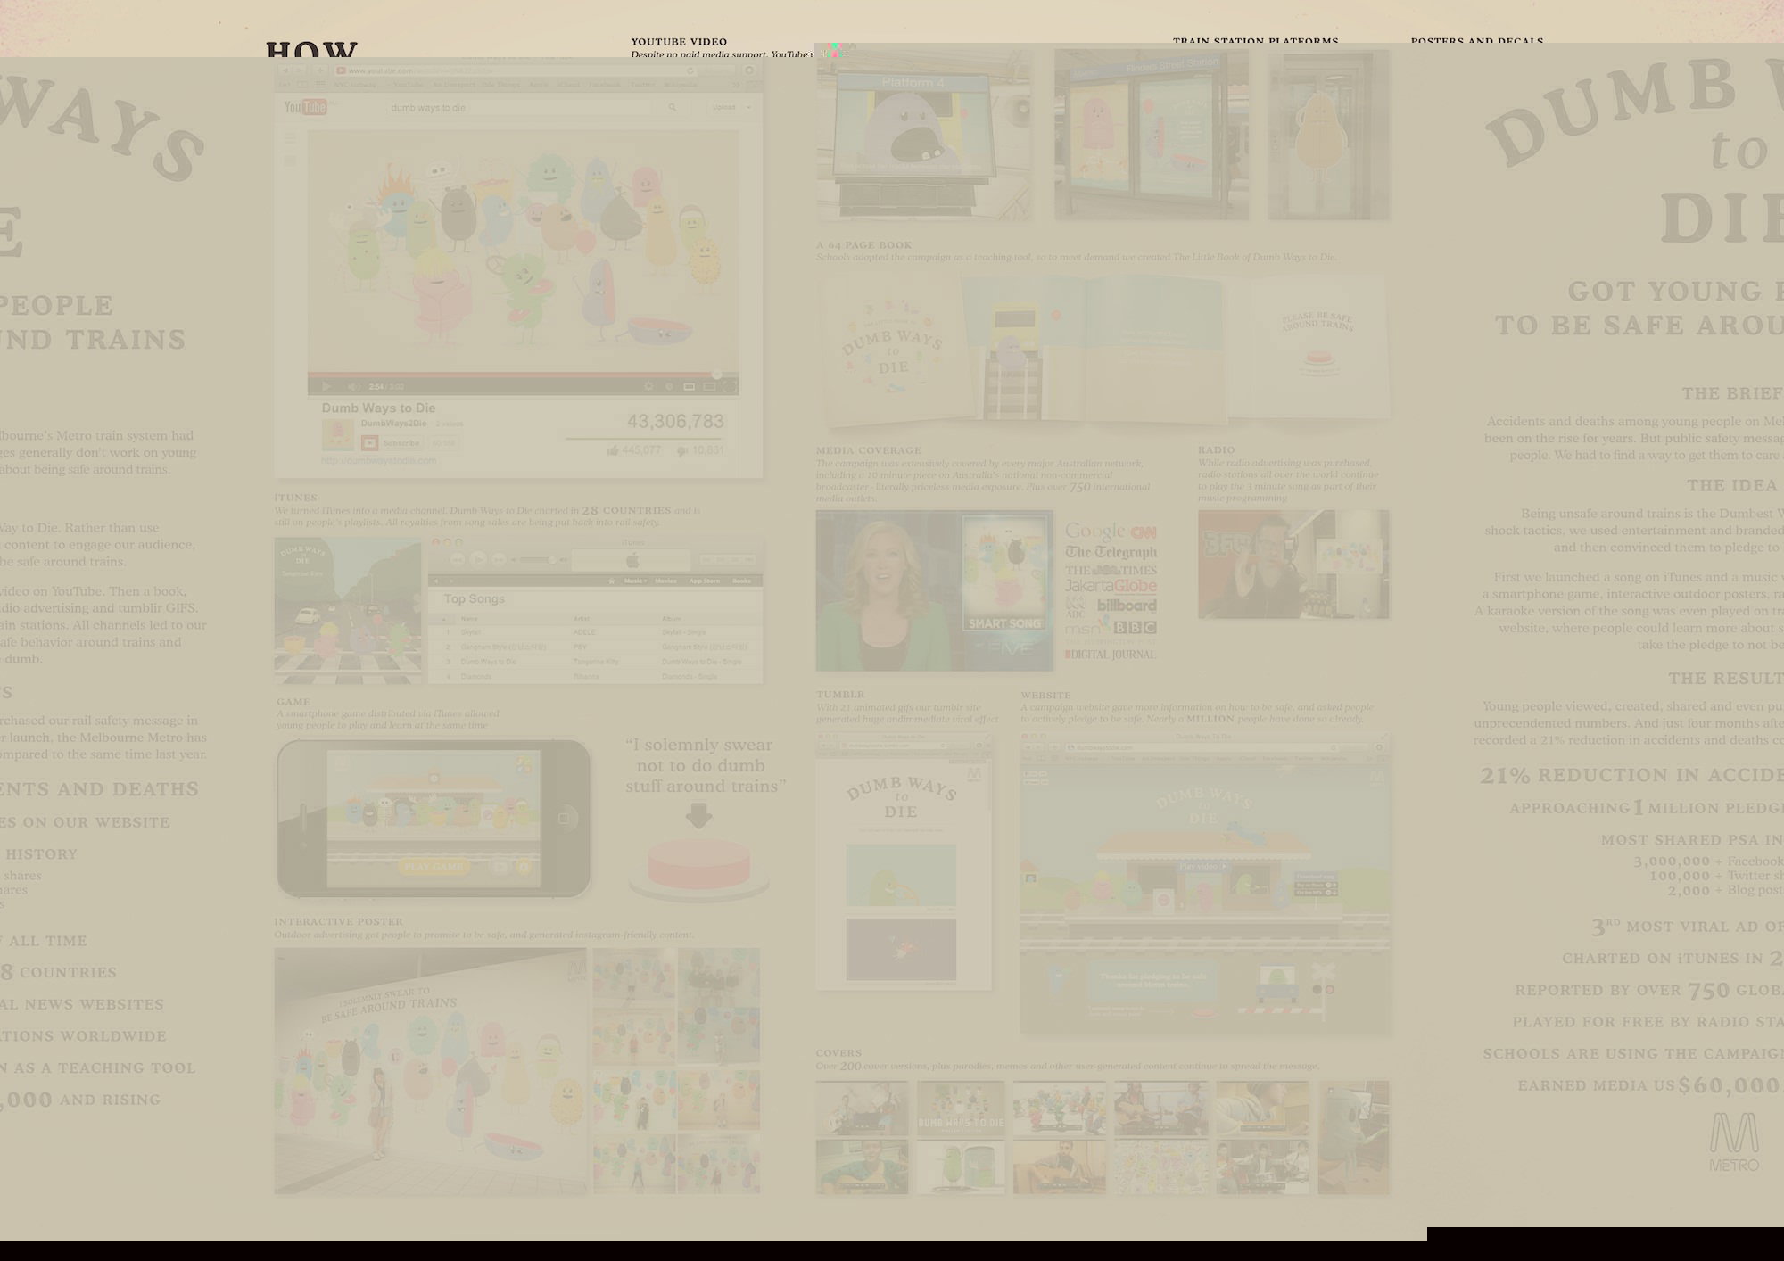
Task: Click the Dumb Ways to Die book cover
Action: [893, 352]
